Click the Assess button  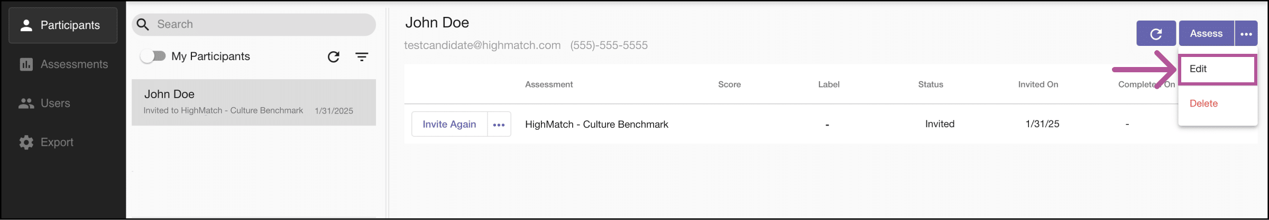1206,34
